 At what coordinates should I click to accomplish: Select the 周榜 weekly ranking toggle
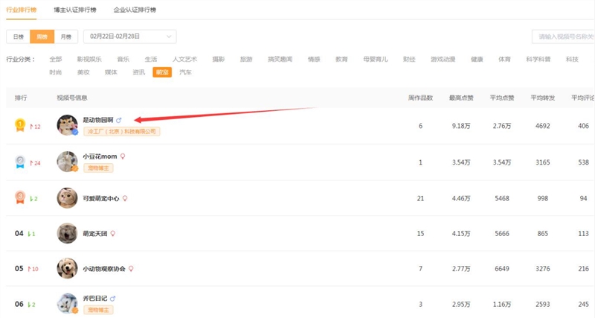click(x=42, y=36)
